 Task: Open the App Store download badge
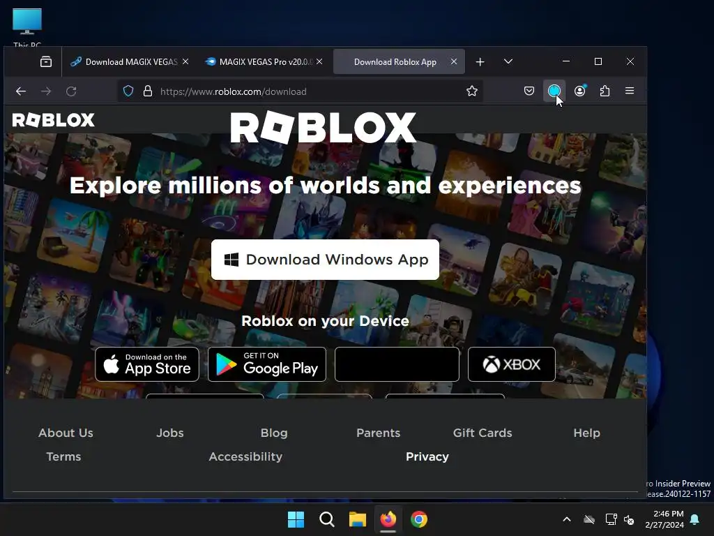147,364
